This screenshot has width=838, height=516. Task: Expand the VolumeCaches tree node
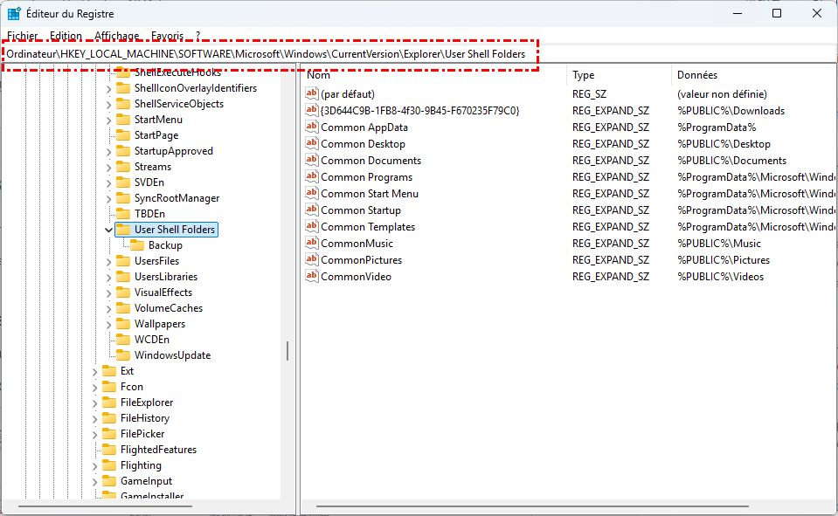[108, 308]
